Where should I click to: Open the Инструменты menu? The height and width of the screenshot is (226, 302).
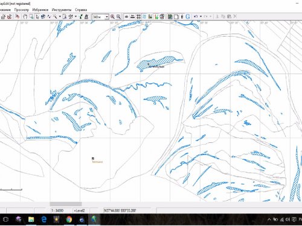tap(62, 10)
